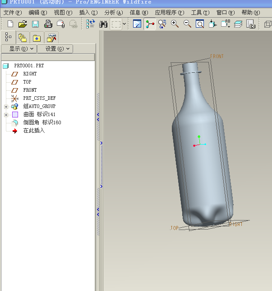Open the 设置(G) dropdown in model tree

[55, 49]
